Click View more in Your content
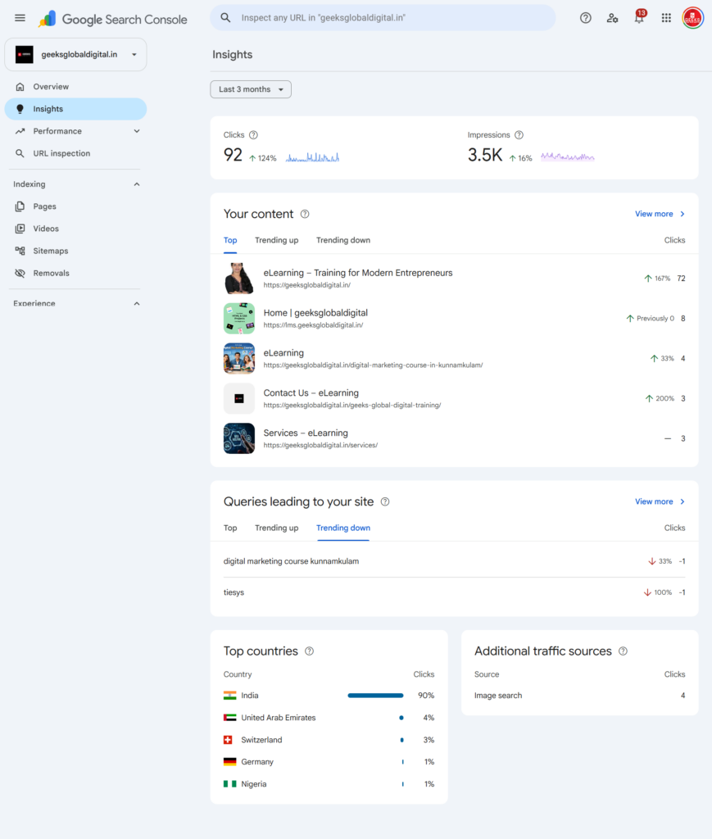This screenshot has height=839, width=712. (660, 214)
